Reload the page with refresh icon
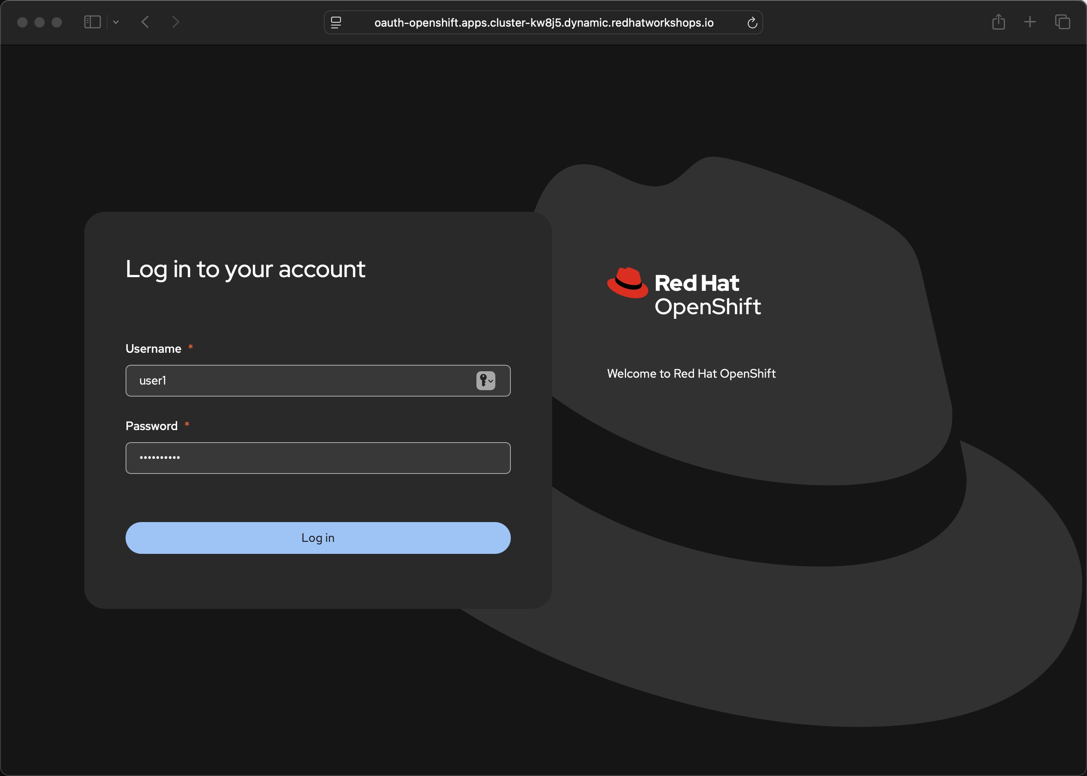This screenshot has width=1087, height=776. tap(752, 23)
